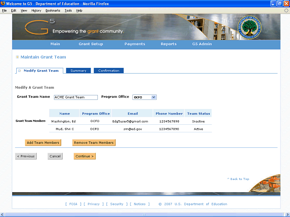Click the Firefox throbber icon

(x=286, y=10)
